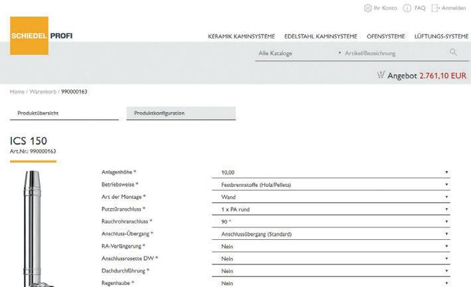Expand the Putztüranschluss dropdown

[331, 209]
